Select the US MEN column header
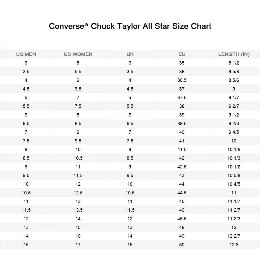The image size is (260, 260). tap(26, 54)
